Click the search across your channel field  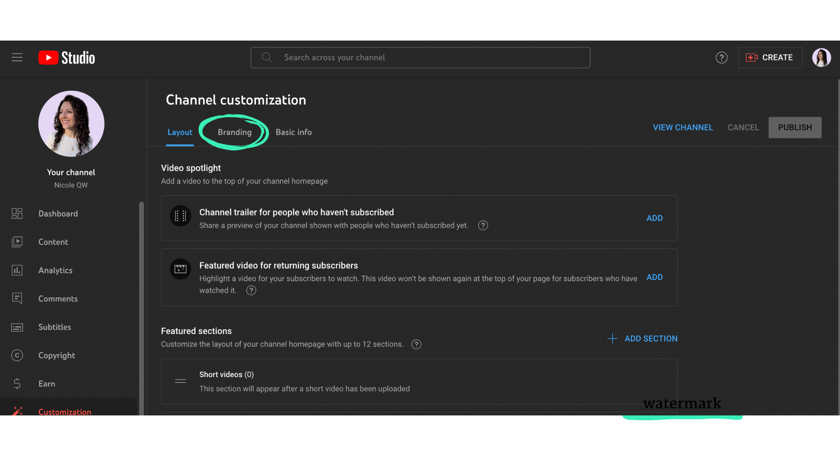420,58
